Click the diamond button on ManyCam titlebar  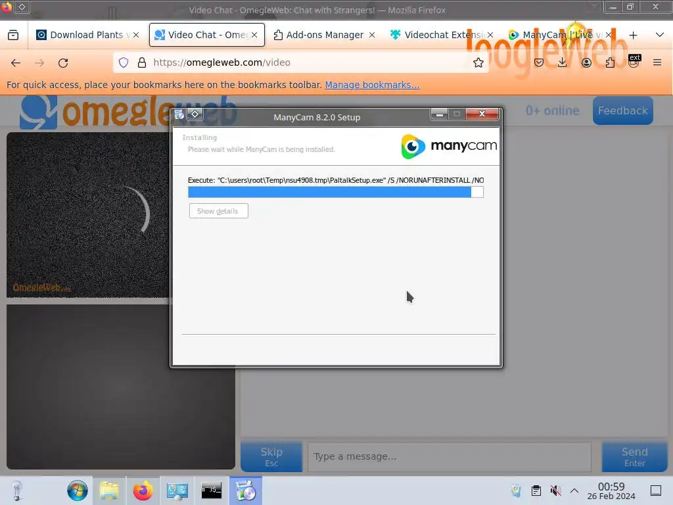[195, 114]
